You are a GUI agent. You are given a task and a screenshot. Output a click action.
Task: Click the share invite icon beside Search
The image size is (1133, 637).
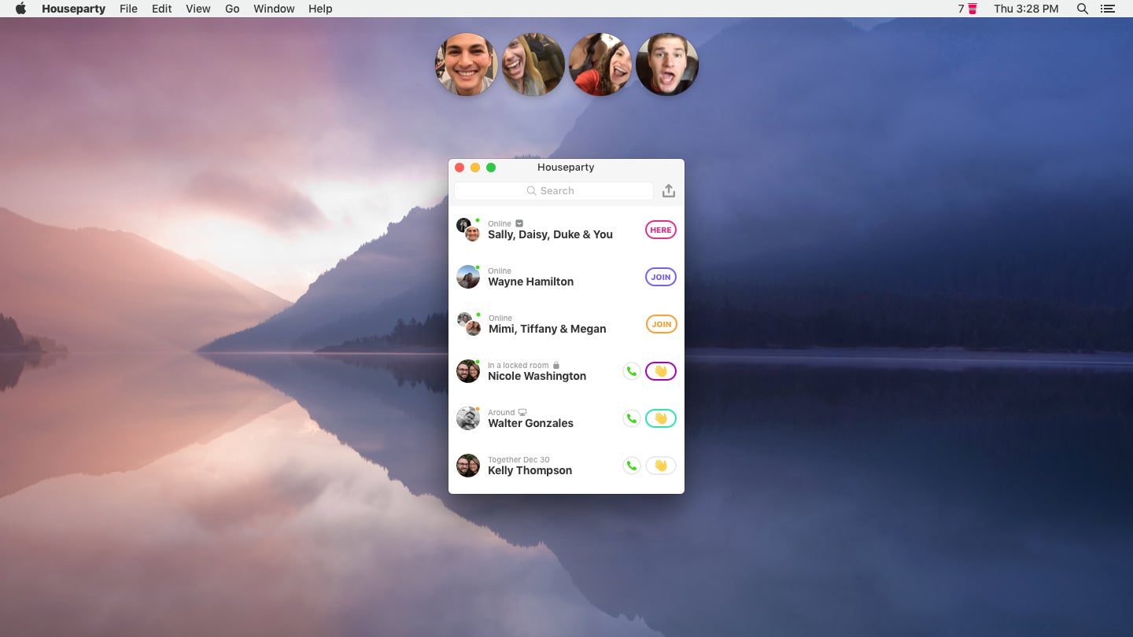(x=669, y=190)
